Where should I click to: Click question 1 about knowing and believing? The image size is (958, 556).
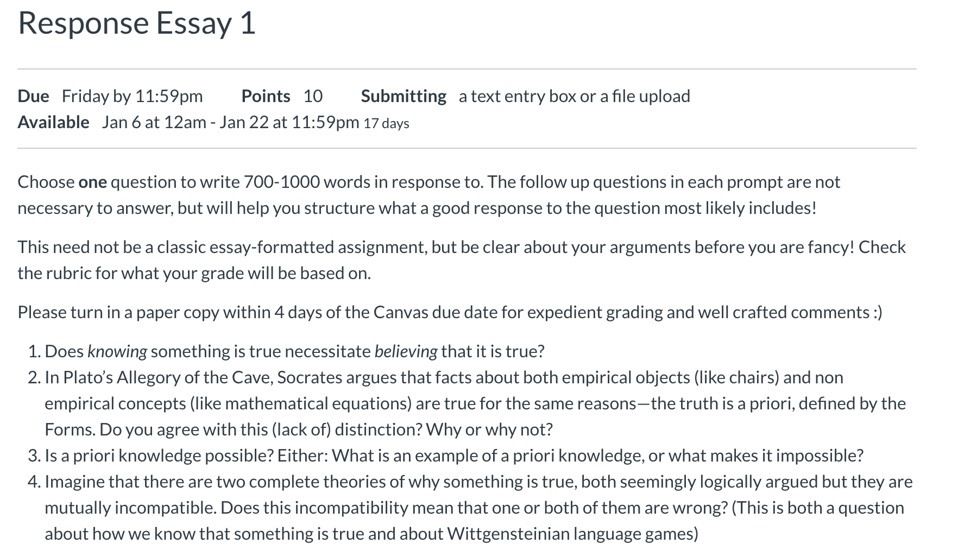pos(294,351)
